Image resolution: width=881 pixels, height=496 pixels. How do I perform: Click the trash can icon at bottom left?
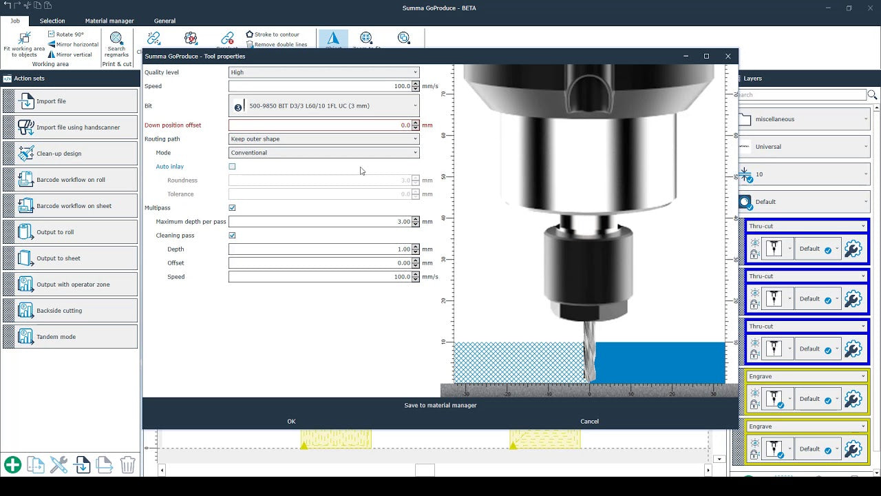127,464
